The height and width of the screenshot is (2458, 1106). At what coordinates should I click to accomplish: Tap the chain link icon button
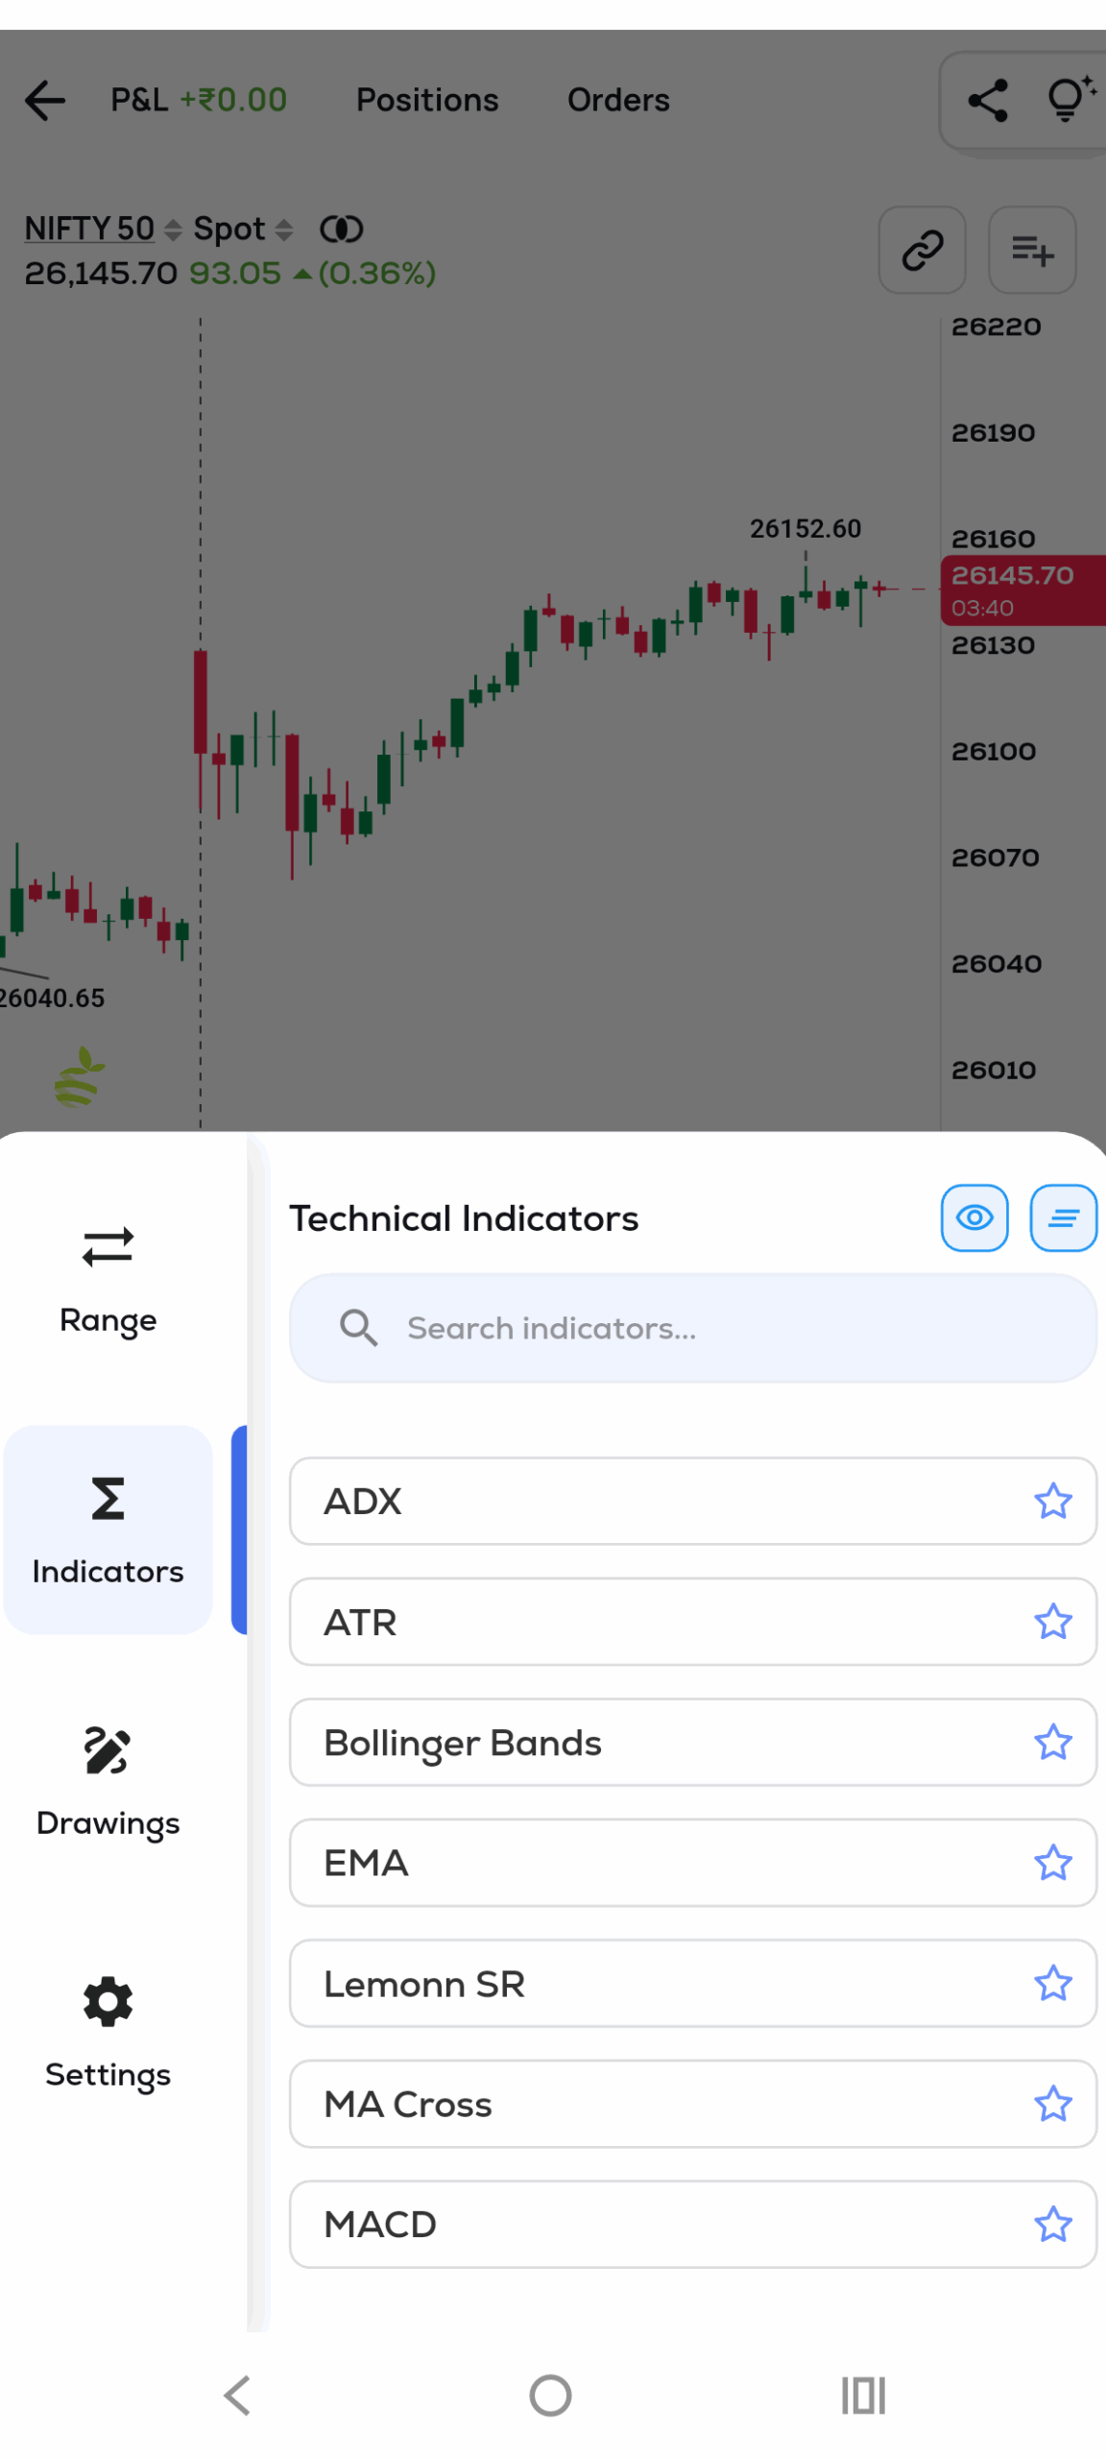(922, 250)
